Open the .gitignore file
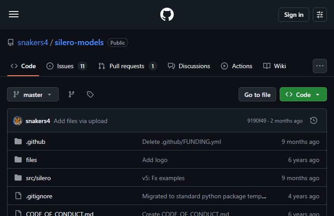Image resolution: width=334 pixels, height=216 pixels. (39, 196)
